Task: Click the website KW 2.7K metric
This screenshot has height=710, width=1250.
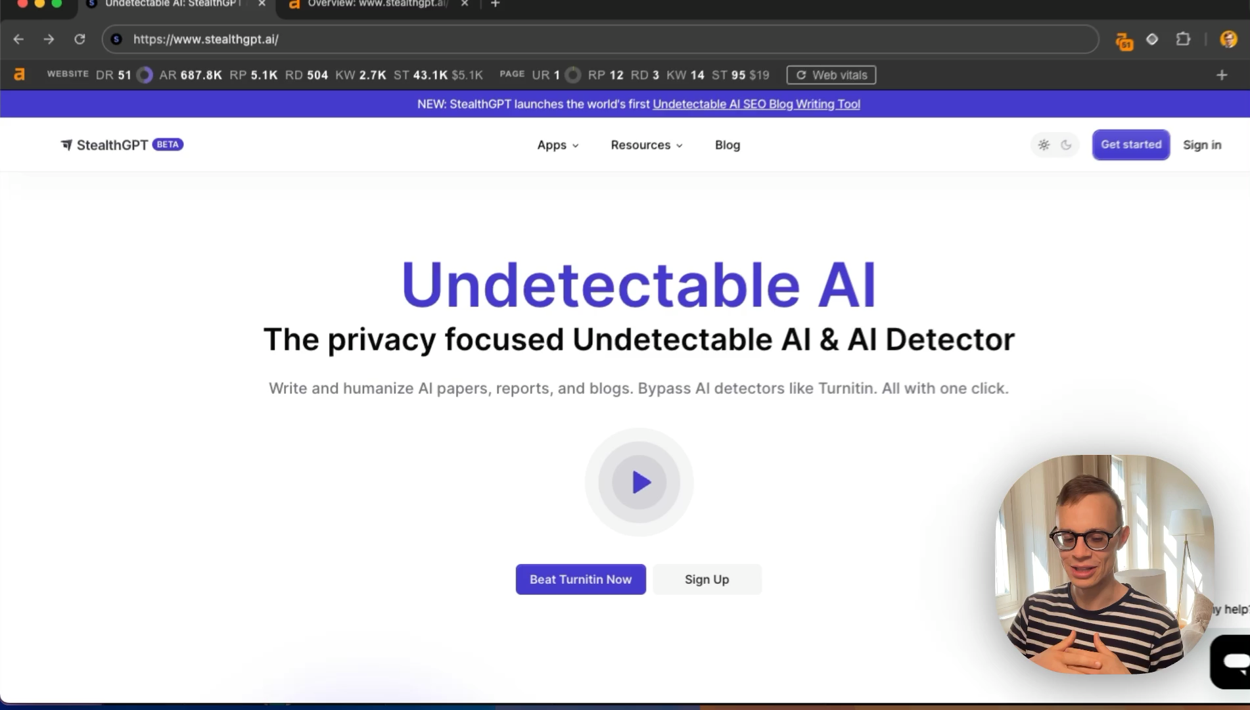Action: point(361,75)
